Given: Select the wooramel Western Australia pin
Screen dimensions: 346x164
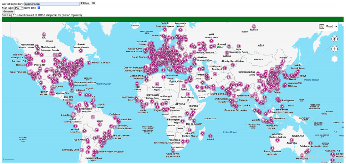Looking at the screenshot, I should pos(277,140).
